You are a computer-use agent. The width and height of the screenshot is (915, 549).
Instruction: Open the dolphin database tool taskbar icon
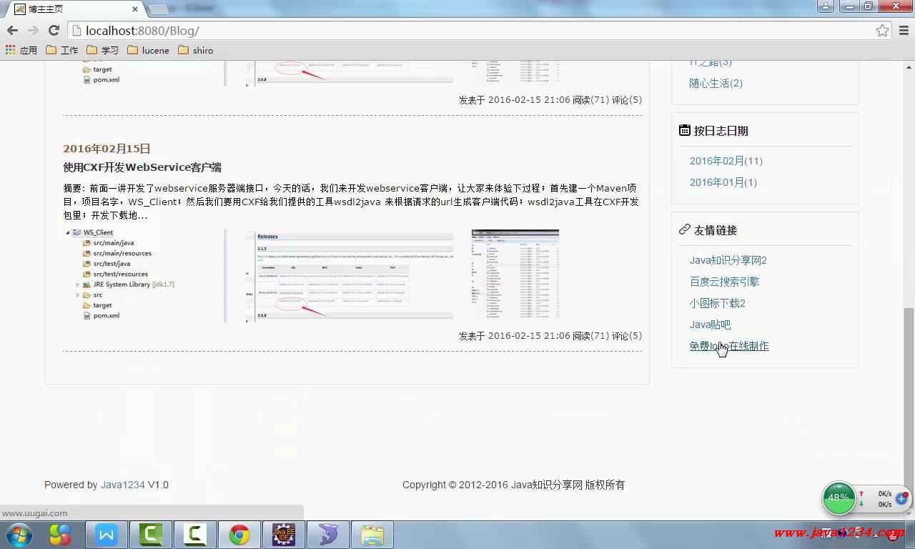(328, 535)
